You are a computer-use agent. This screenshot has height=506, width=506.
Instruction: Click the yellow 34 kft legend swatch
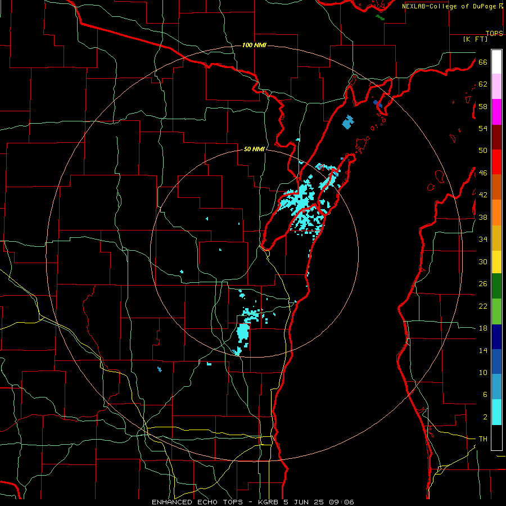[x=496, y=261]
